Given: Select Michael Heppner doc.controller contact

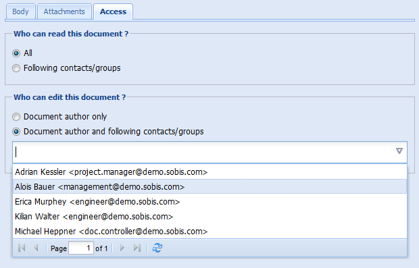Looking at the screenshot, I should (x=209, y=232).
